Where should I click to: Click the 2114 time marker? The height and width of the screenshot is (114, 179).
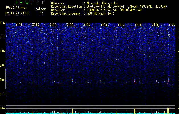click(x=70, y=25)
